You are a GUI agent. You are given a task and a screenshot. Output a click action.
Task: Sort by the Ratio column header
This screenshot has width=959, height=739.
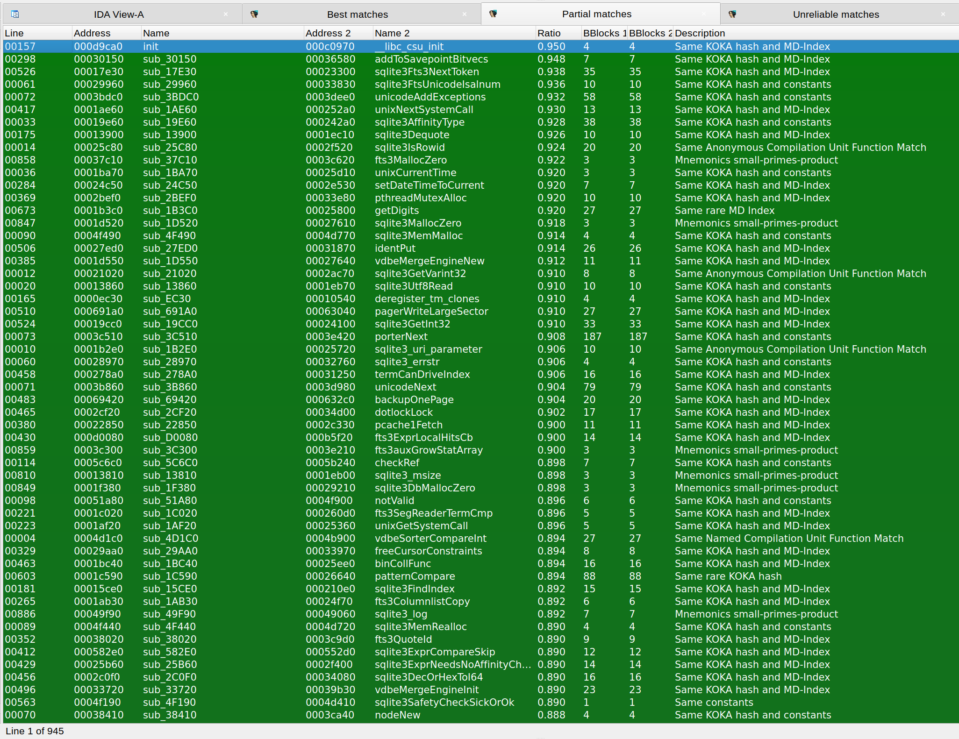(549, 33)
